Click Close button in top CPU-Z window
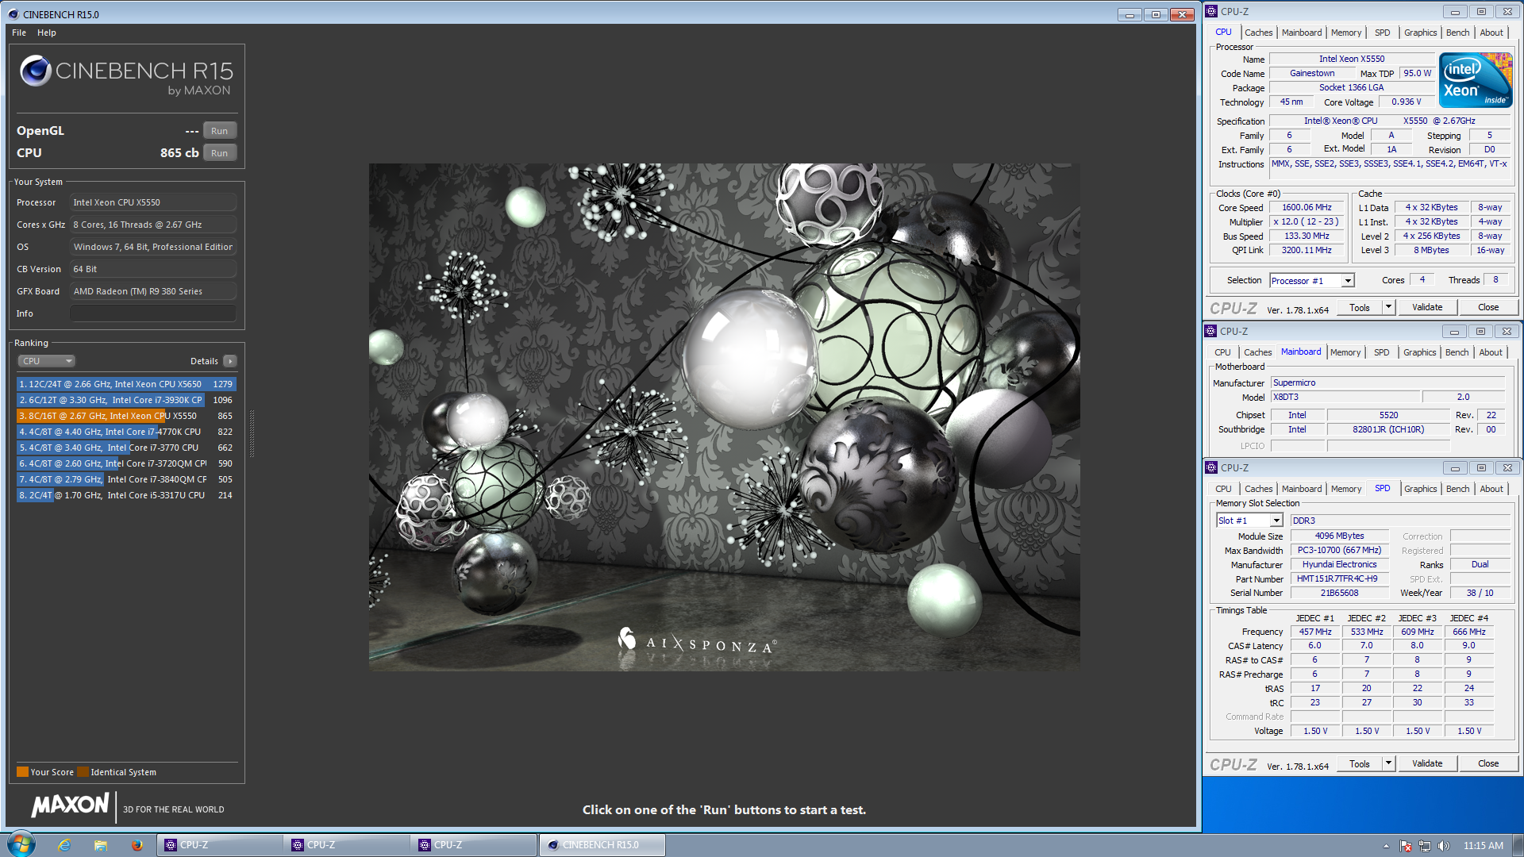This screenshot has width=1524, height=857. (1488, 308)
